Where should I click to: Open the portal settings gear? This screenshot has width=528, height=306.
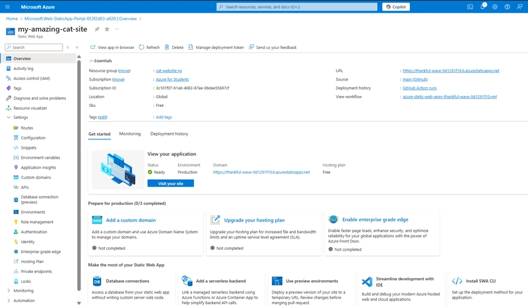pos(494,7)
